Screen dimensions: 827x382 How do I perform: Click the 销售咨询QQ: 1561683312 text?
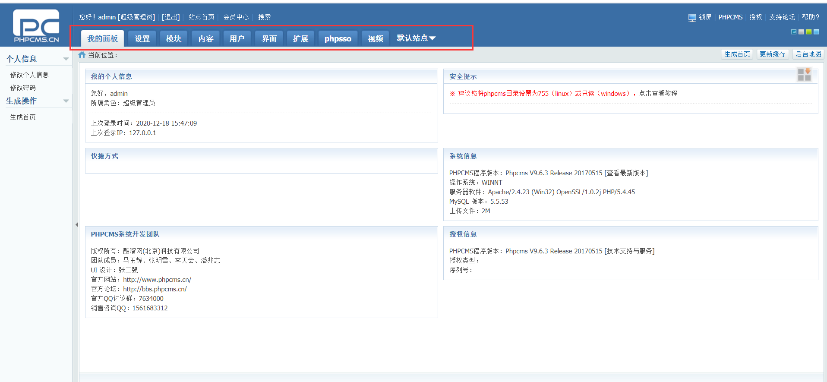[129, 308]
